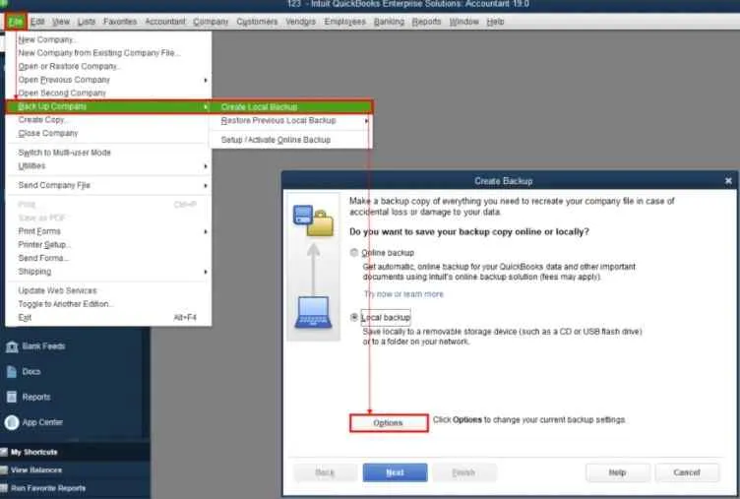Select the Run Favorite Reports icon
Viewport: 740px width, 499px height.
(x=4, y=488)
